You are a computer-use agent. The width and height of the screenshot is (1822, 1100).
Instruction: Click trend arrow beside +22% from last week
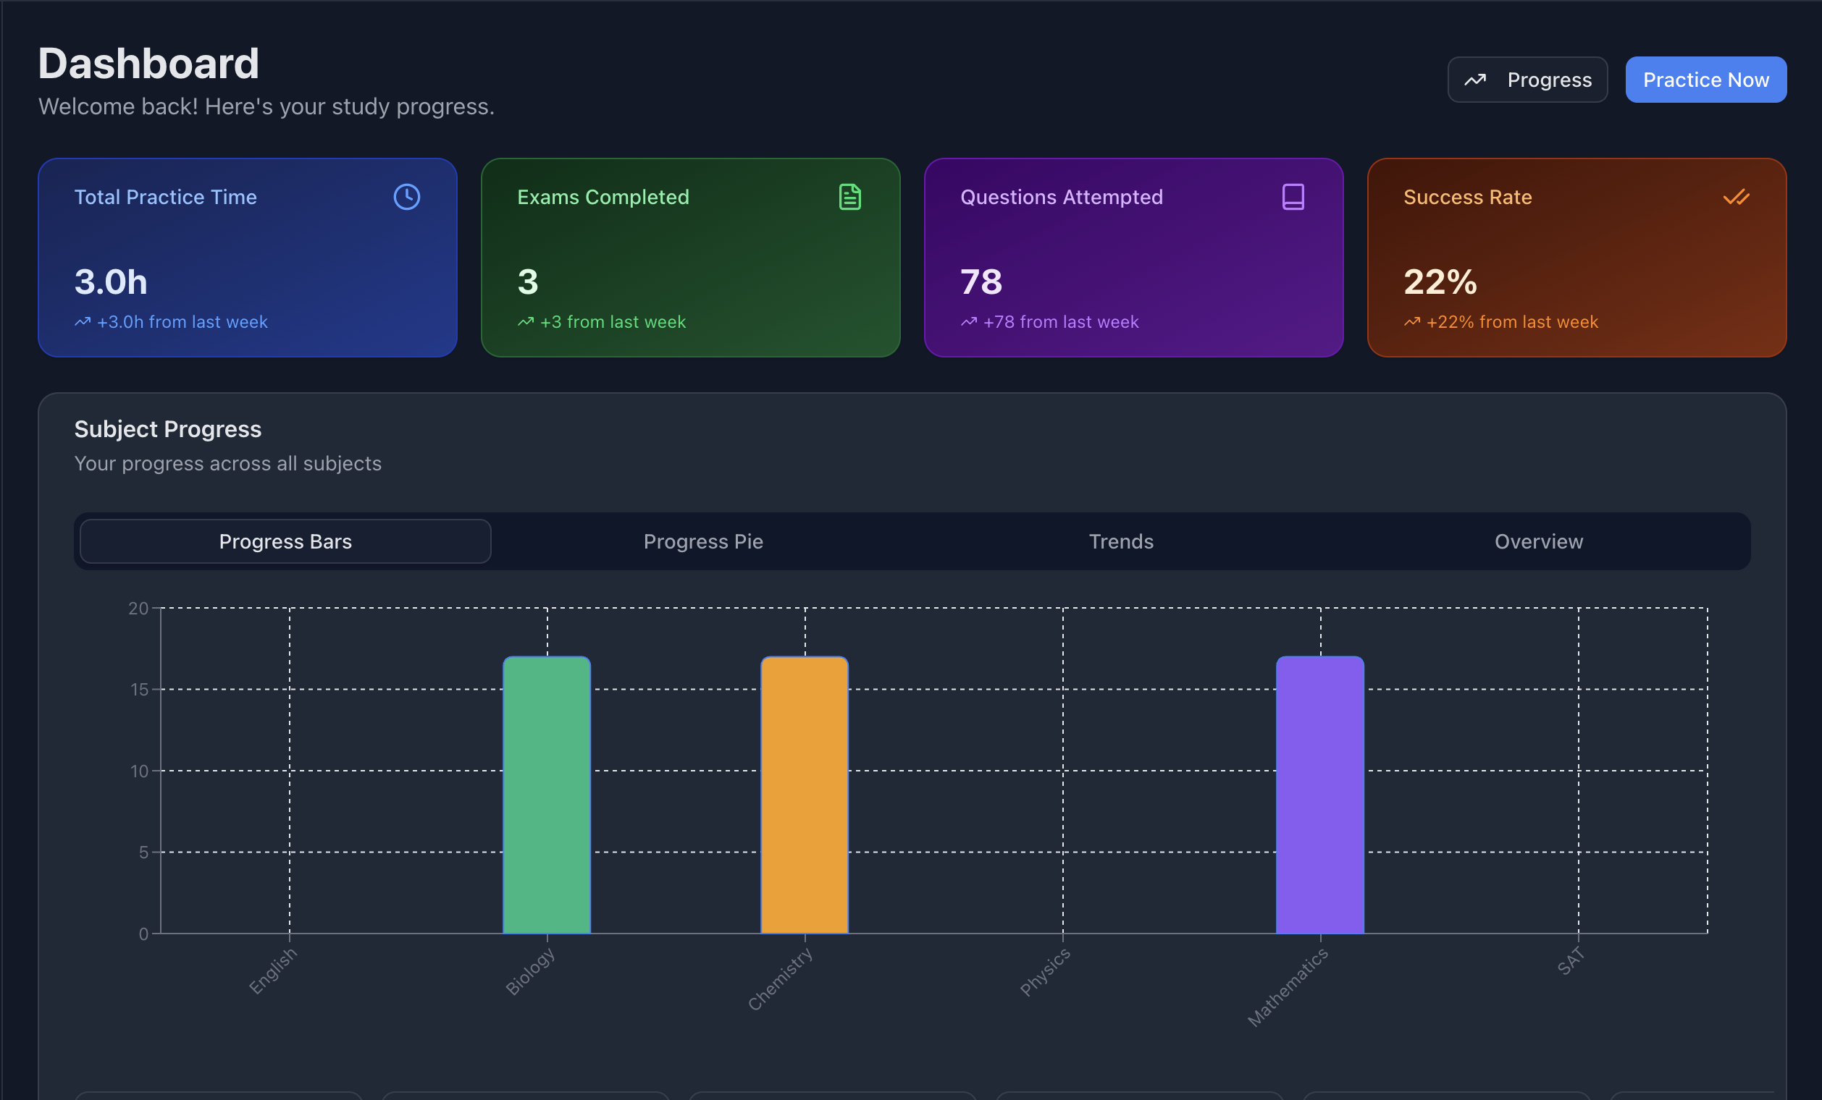pyautogui.click(x=1411, y=322)
